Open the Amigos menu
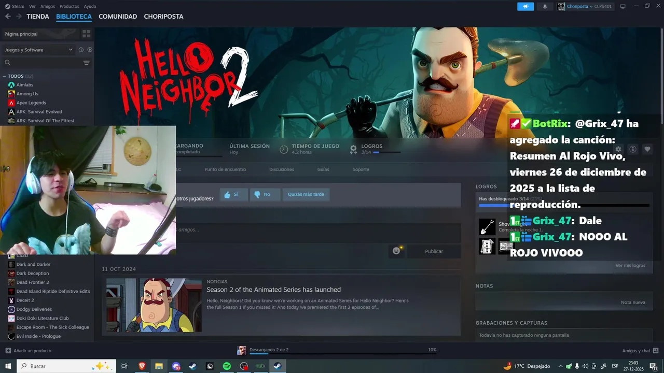This screenshot has width=664, height=373. (x=48, y=7)
